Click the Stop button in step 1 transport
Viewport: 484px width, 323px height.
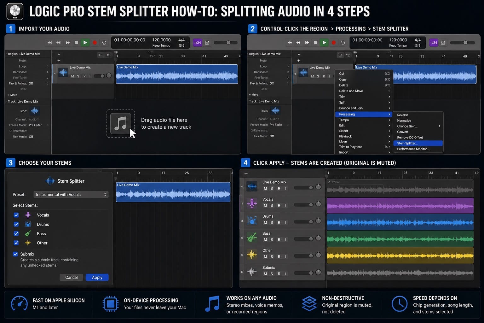pos(76,43)
